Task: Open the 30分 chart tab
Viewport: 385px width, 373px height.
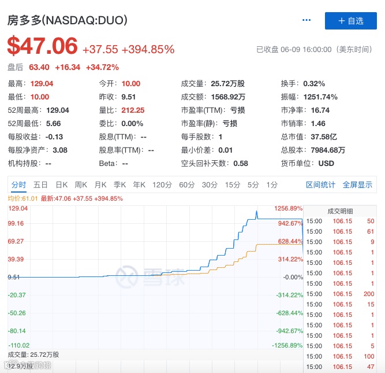Action: [x=210, y=185]
